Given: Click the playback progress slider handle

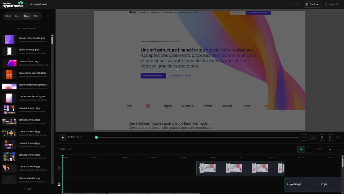Looking at the screenshot, I should pos(96,138).
